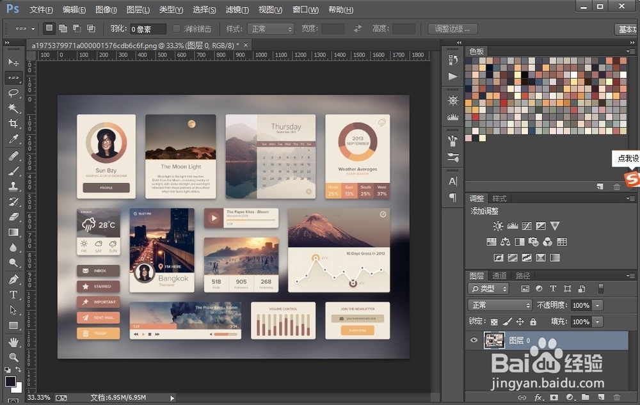The image size is (640, 405).
Task: Open the Paragraph panel icon
Action: pos(453,198)
